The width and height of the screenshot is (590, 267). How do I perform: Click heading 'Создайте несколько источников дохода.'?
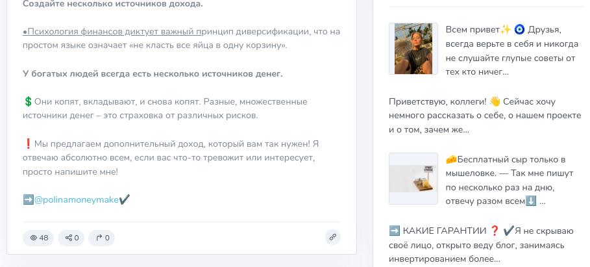[113, 5]
